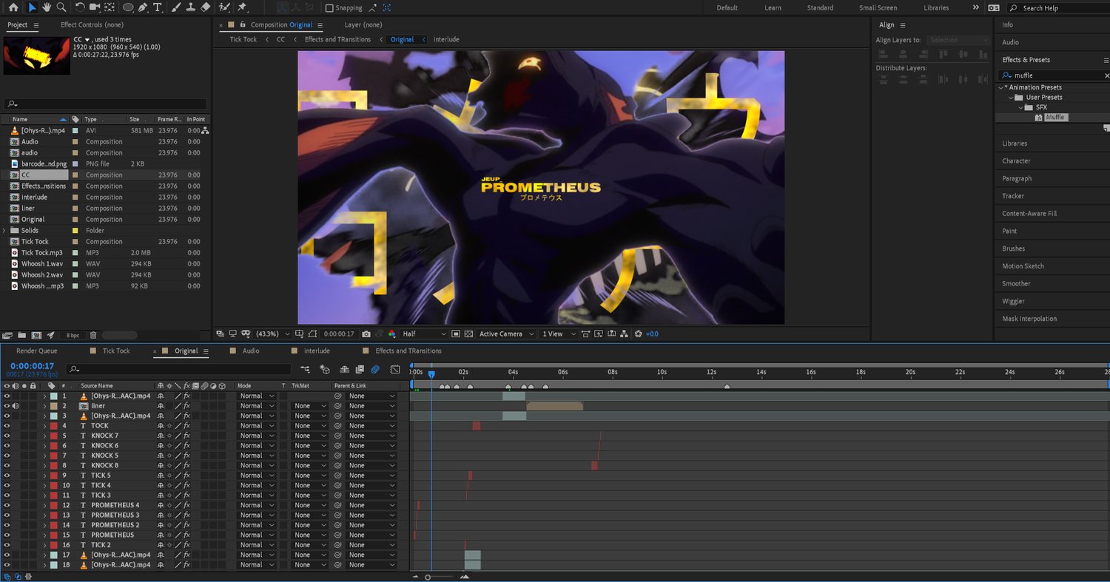The width and height of the screenshot is (1110, 582).
Task: Open the Composition Mini-Flowchart in timeline
Action: click(306, 369)
